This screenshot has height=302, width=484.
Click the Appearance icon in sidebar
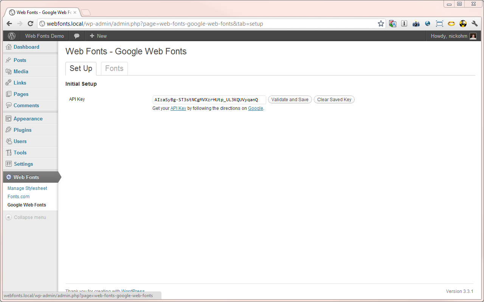click(x=9, y=119)
